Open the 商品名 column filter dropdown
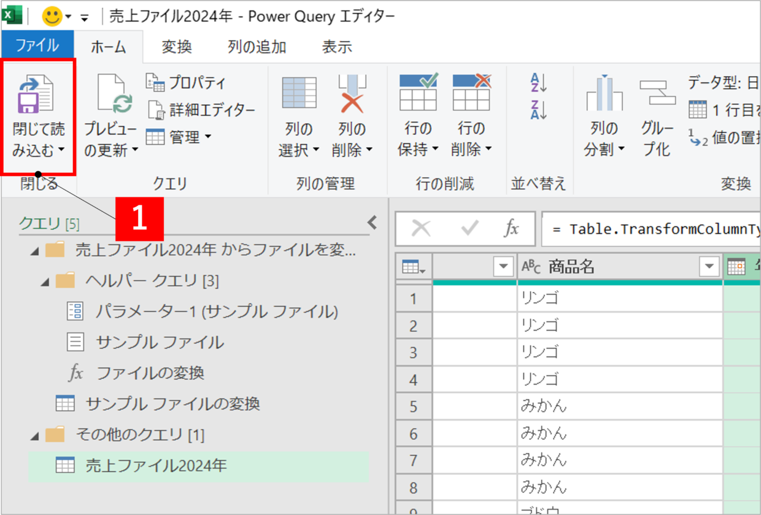Image resolution: width=761 pixels, height=515 pixels. point(710,267)
